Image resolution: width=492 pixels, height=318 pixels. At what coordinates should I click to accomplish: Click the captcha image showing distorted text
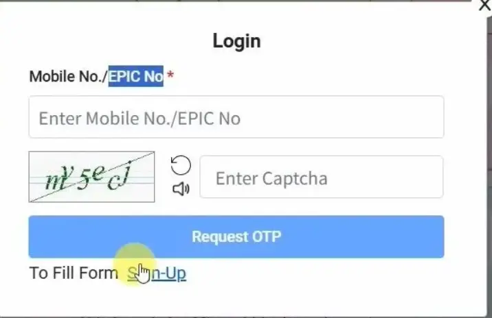coord(91,177)
